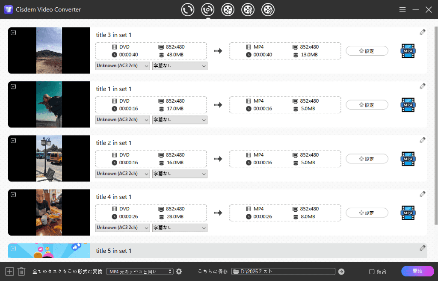Image resolution: width=438 pixels, height=281 pixels.
Task: Click pencil edit icon for title 3
Action: pos(423,32)
